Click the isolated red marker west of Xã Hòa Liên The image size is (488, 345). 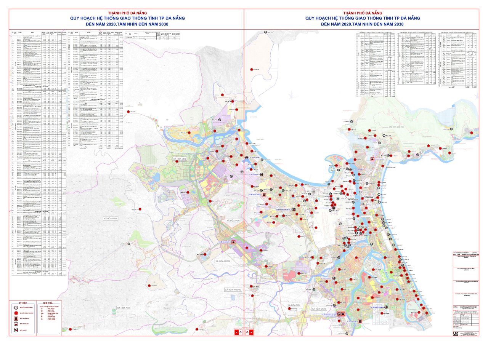[128, 112]
